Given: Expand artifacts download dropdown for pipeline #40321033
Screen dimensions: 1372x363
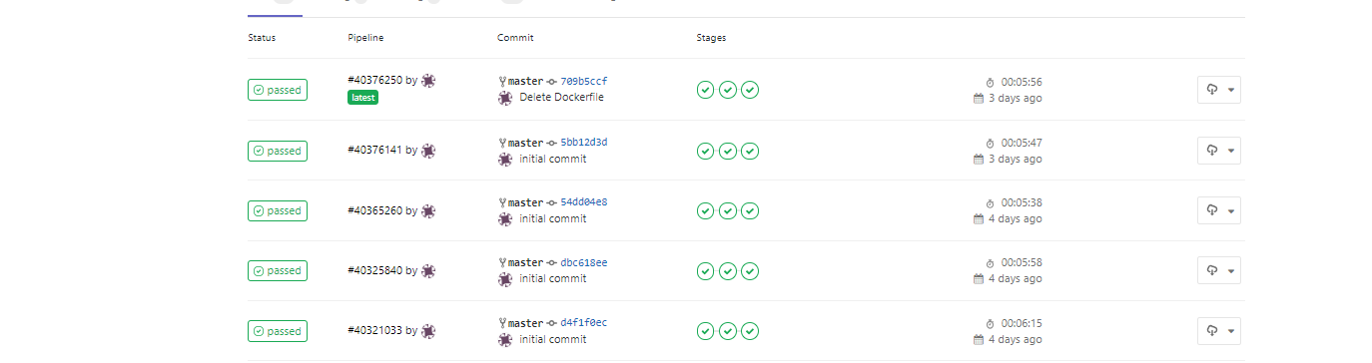Looking at the screenshot, I should [x=1219, y=331].
